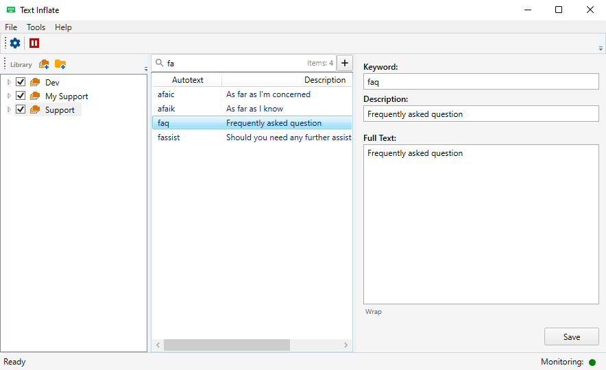This screenshot has width=606, height=370.
Task: Click the Description input field
Action: 481,114
